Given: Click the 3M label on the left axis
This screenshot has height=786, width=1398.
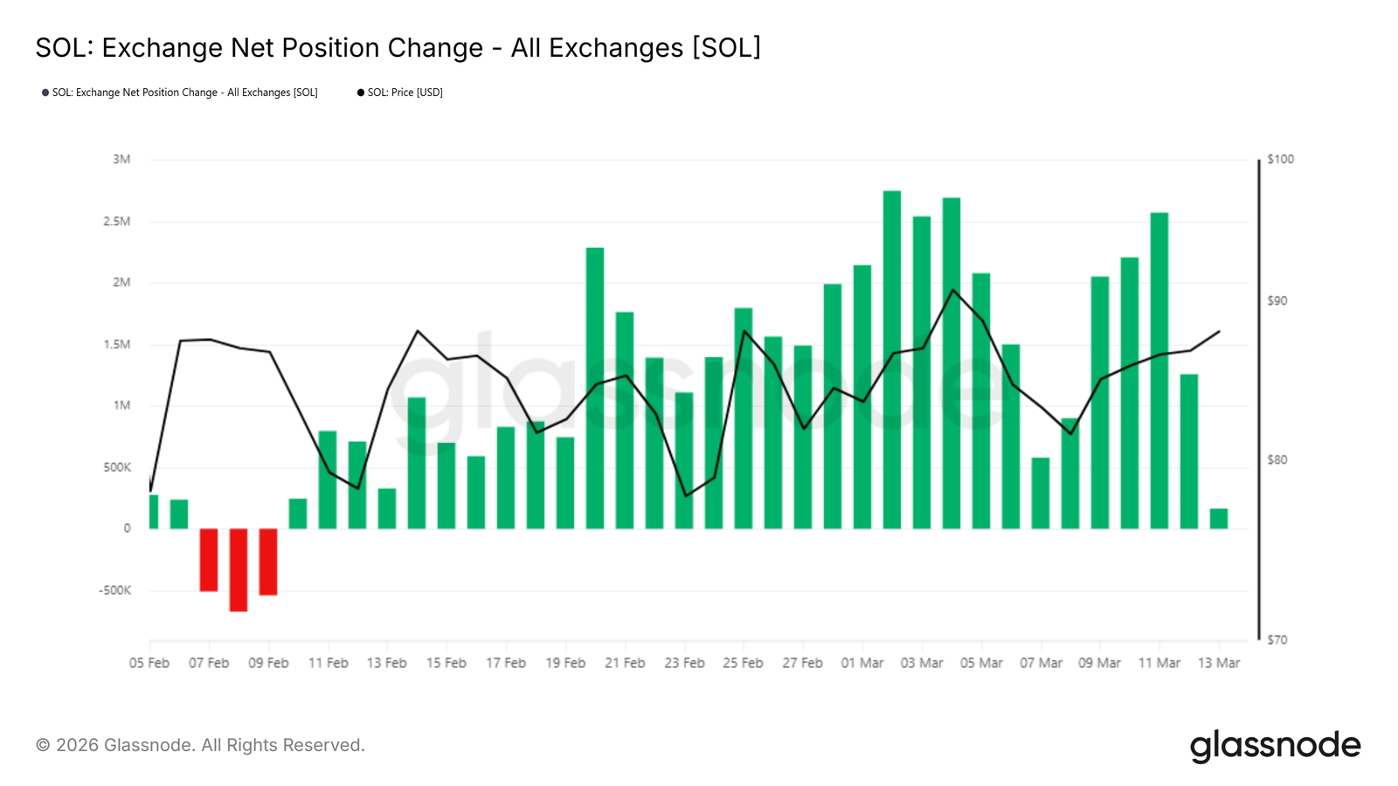Looking at the screenshot, I should 121,159.
